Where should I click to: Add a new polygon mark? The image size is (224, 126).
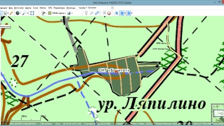[97, 13]
